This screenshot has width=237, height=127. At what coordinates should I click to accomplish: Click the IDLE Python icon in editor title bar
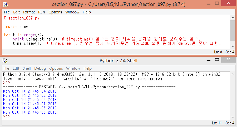(5, 4)
